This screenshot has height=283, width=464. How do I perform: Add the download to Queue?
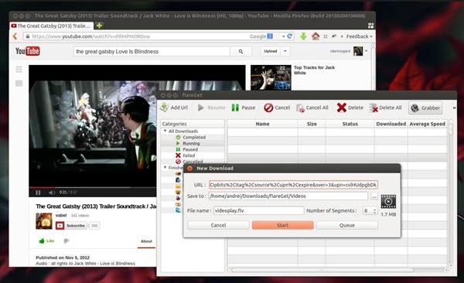346,225
